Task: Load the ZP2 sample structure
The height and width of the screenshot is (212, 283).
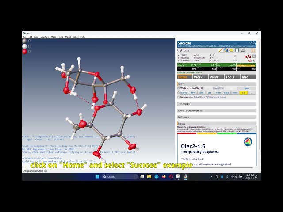Action: point(210,93)
